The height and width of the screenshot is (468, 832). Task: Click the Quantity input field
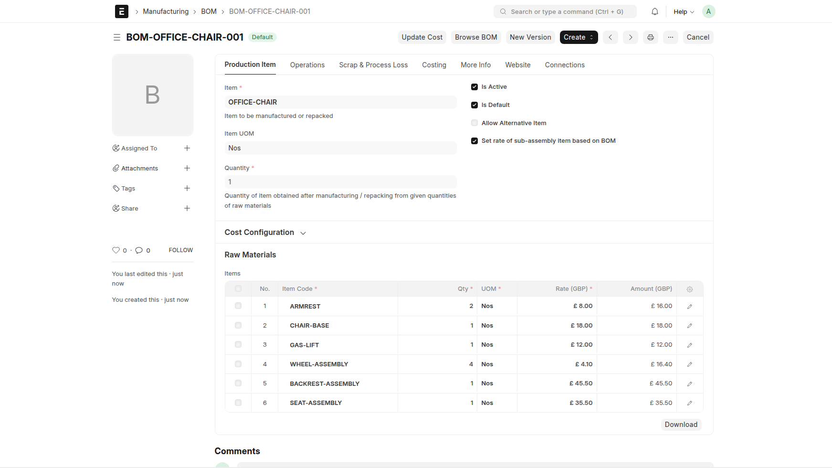point(340,182)
